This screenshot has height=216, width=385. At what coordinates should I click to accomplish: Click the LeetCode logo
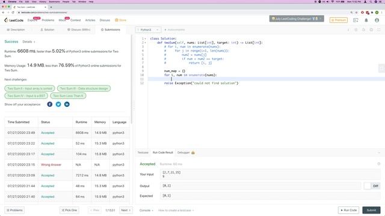[x=14, y=20]
